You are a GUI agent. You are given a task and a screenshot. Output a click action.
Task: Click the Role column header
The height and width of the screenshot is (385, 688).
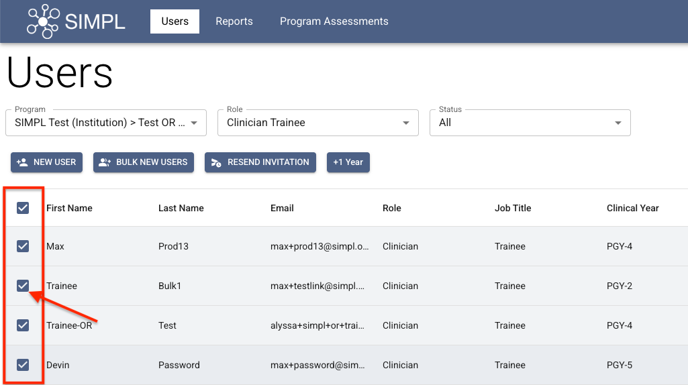[x=392, y=209]
